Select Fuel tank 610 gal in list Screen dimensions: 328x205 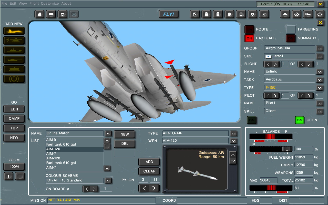(61, 144)
